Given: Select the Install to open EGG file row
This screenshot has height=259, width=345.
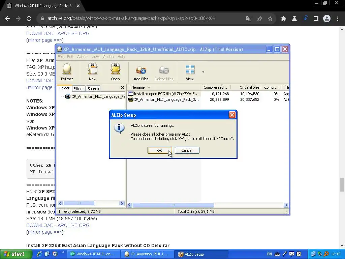Looking at the screenshot, I should 208,94.
